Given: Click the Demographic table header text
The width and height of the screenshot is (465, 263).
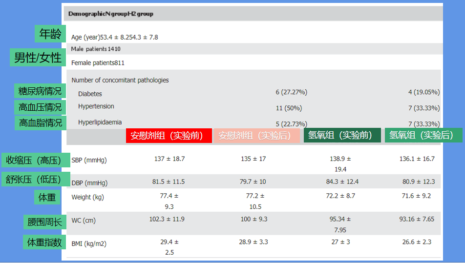Looking at the screenshot, I should pos(111,14).
